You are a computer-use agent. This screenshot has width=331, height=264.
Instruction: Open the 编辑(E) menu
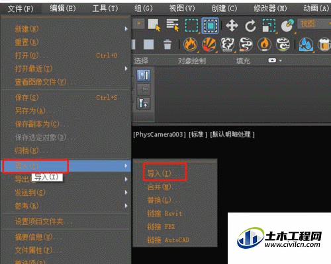pyautogui.click(x=63, y=9)
